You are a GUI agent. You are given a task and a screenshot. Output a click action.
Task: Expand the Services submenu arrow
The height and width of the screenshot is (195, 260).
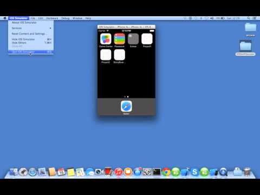pos(50,28)
